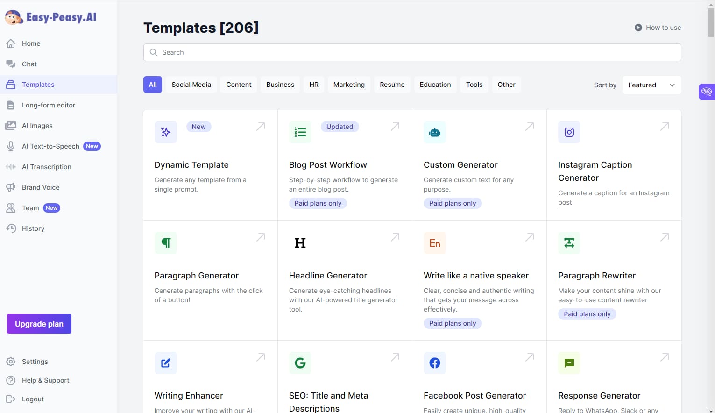Click the Upgrade plan button
The image size is (715, 413).
pyautogui.click(x=39, y=324)
